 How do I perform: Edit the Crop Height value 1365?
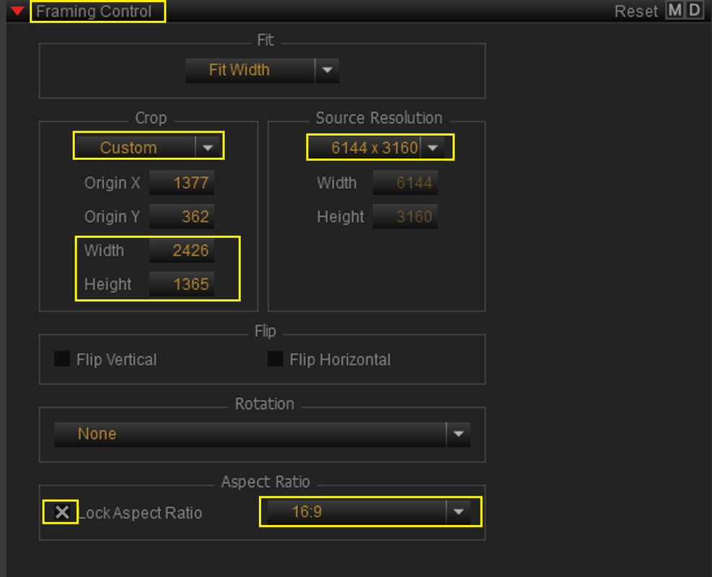[x=182, y=284]
